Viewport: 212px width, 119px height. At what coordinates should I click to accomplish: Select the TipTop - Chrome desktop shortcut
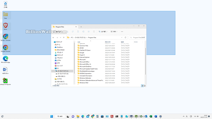pyautogui.click(x=5, y=38)
